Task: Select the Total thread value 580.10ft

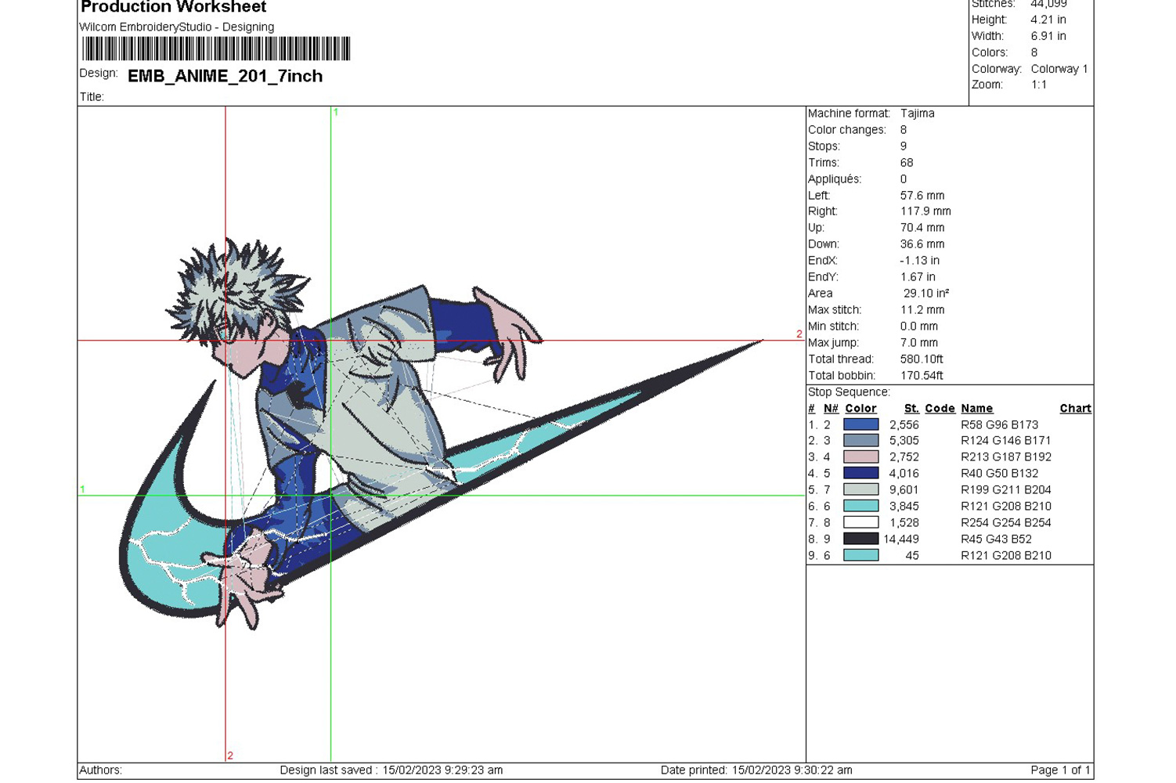Action: point(922,359)
